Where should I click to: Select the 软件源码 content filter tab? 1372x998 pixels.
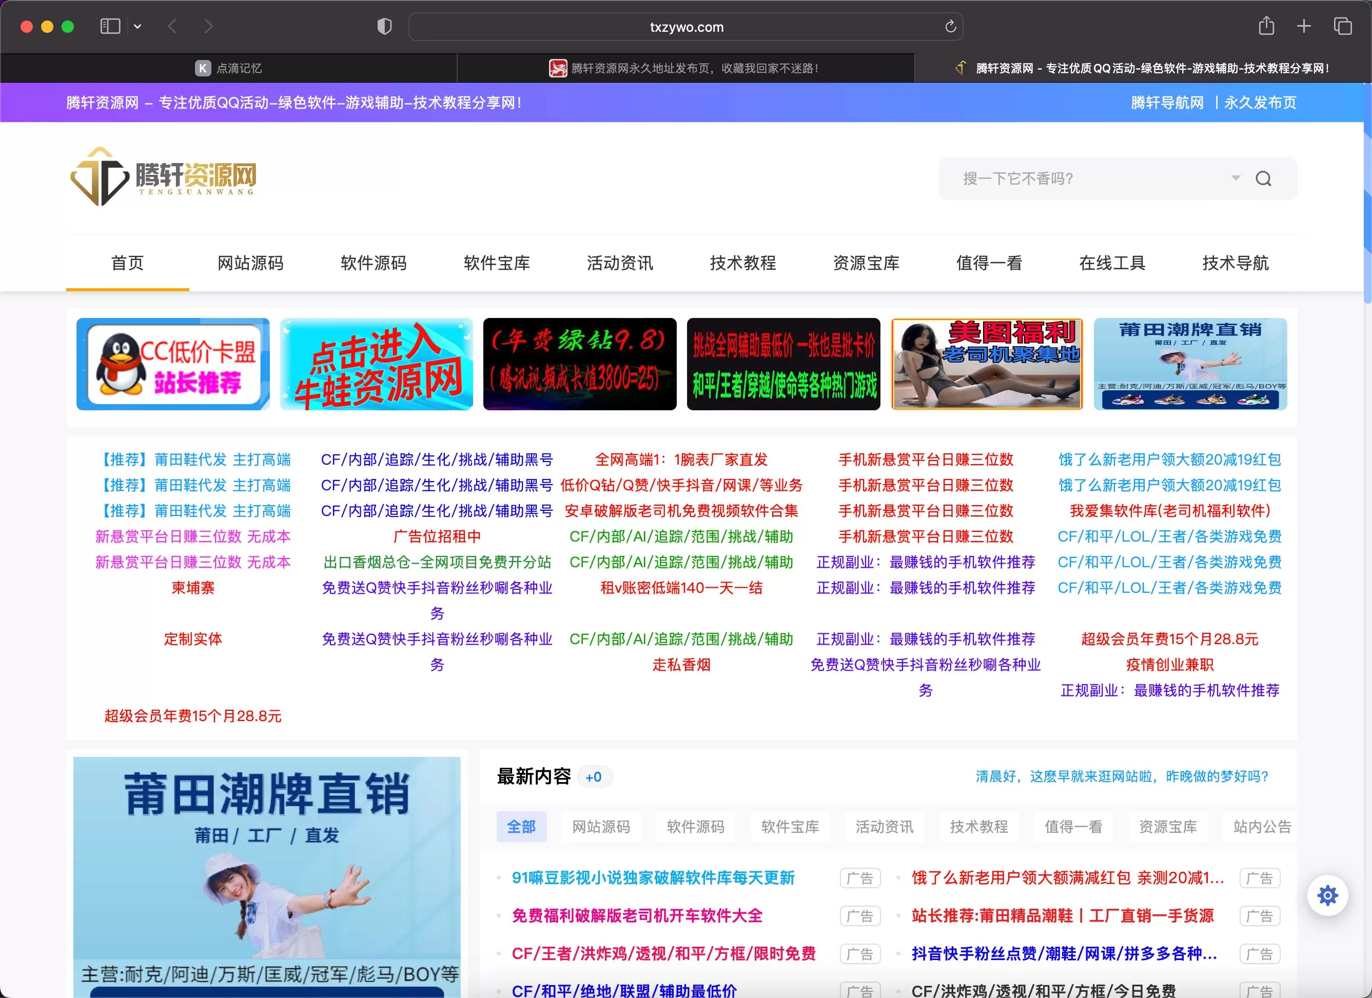[695, 826]
